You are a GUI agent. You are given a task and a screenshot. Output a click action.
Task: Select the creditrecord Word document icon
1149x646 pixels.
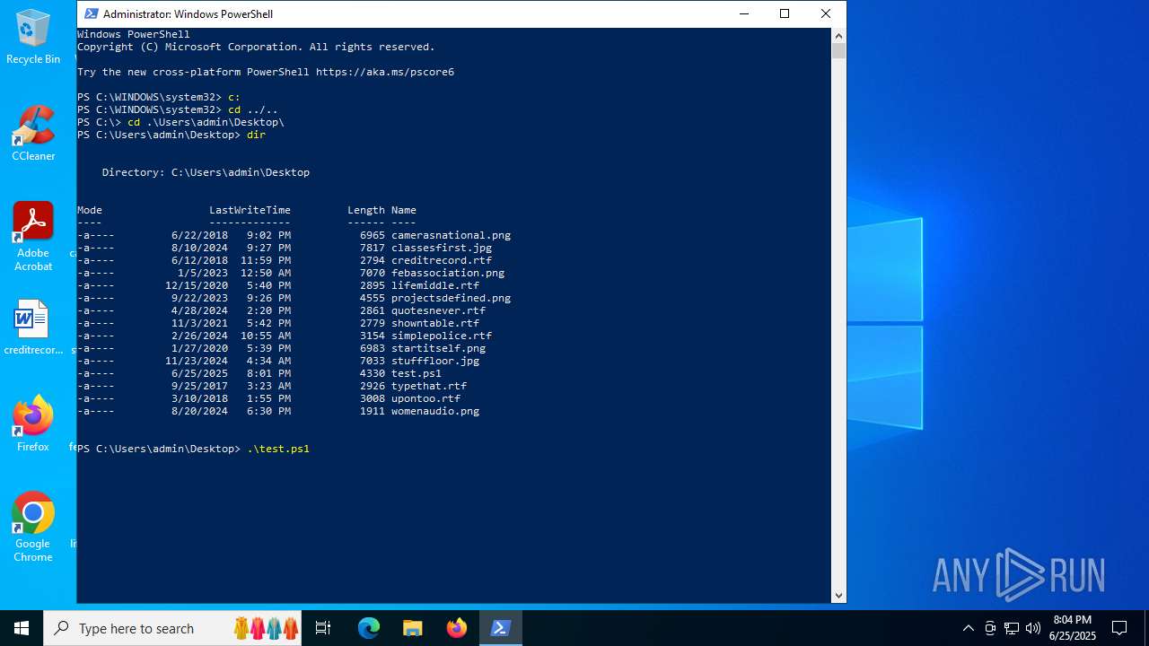point(33,328)
